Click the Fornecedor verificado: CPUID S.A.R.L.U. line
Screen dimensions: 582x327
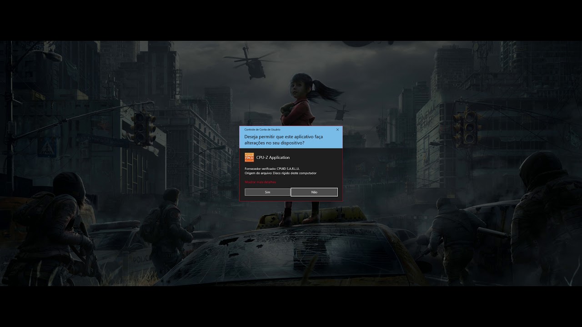tap(272, 168)
